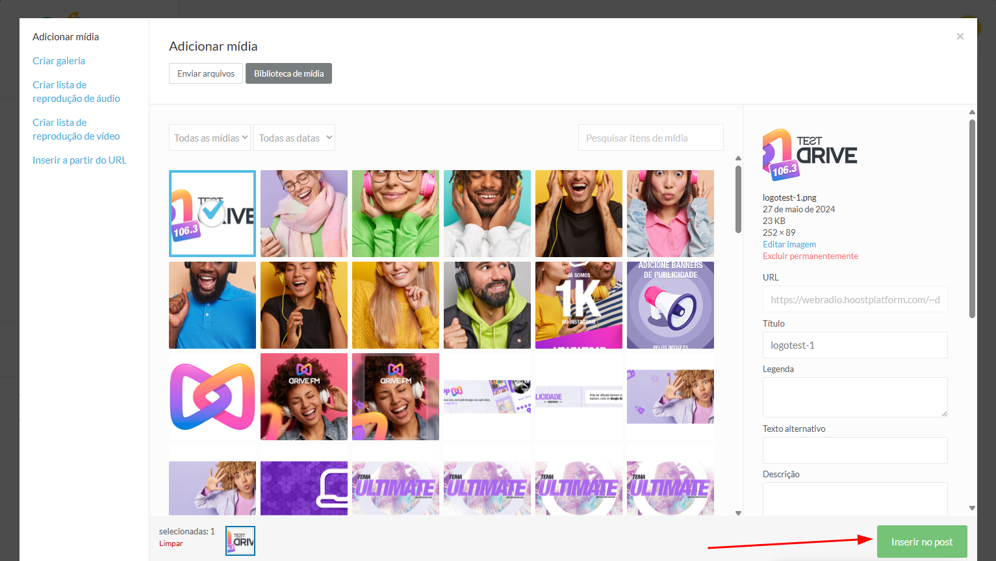Select purple laptop icon thumbnail

(x=304, y=480)
